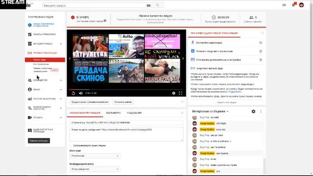313x176 pixels.
Task: Show previous suggested videos with left arrow
Action: 69,59
